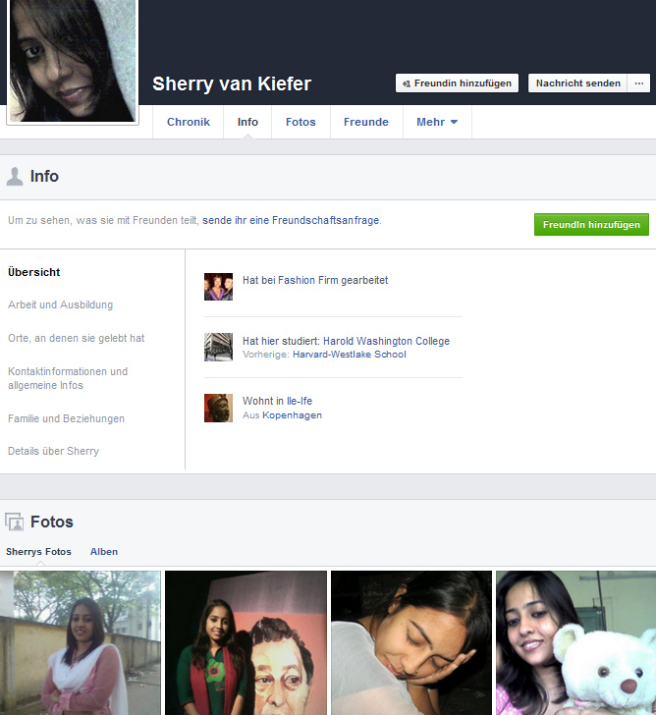The image size is (656, 715).
Task: Open 'Orte, an denen sie gelebt hat'
Action: 77,338
